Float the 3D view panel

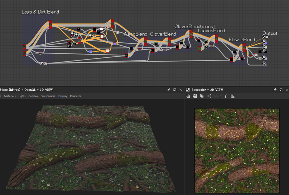click(x=175, y=90)
